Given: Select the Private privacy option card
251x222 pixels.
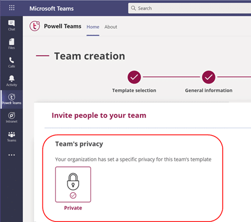Looking at the screenshot, I should coord(73,184).
